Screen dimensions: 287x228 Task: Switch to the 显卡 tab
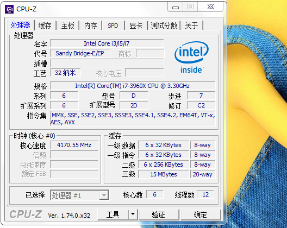coord(136,26)
